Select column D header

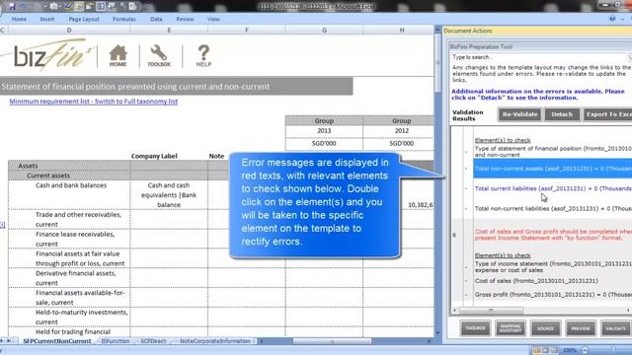pyautogui.click(x=69, y=31)
